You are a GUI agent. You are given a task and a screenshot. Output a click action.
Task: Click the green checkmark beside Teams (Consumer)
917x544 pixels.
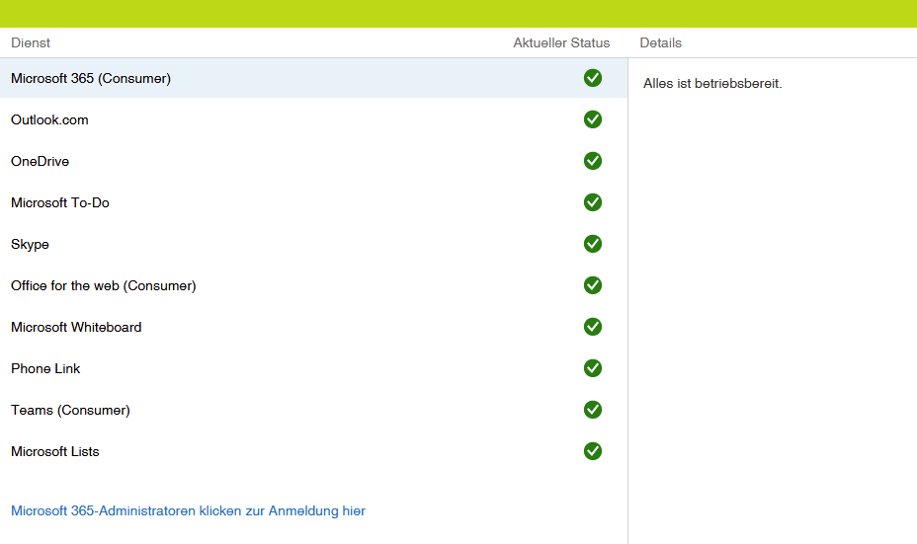point(593,410)
